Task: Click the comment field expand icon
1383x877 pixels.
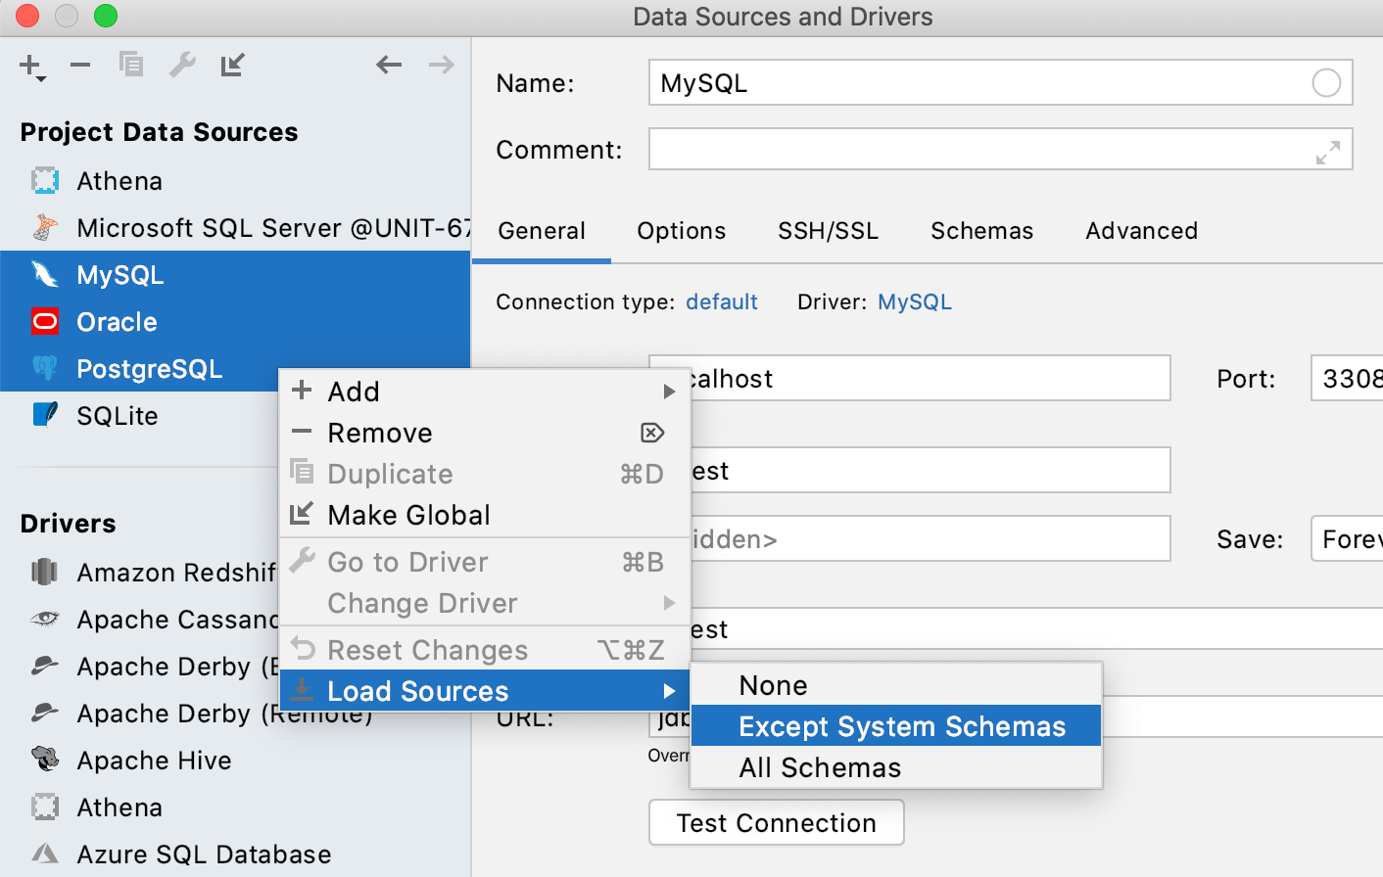Action: 1327,152
